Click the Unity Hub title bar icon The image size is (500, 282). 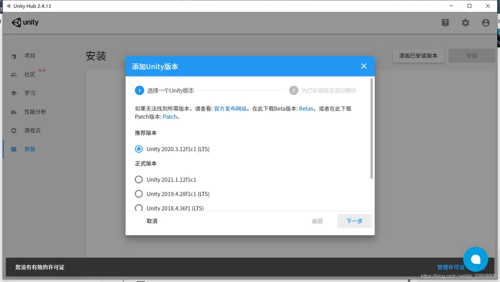(x=8, y=6)
